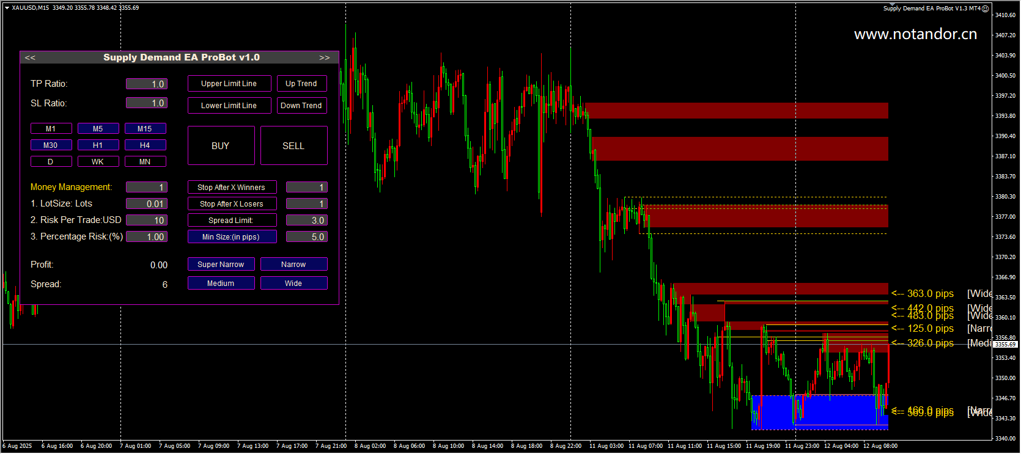Viewport: 1021px width, 454px height.
Task: Toggle the Down Trend button
Action: click(x=301, y=106)
